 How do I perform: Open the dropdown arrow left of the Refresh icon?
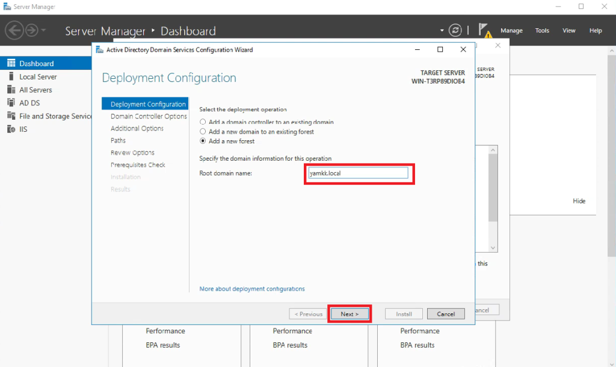coord(443,29)
